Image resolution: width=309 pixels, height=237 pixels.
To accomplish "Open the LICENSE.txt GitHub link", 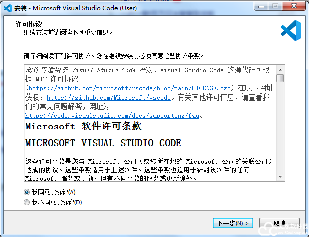I will click(130, 88).
